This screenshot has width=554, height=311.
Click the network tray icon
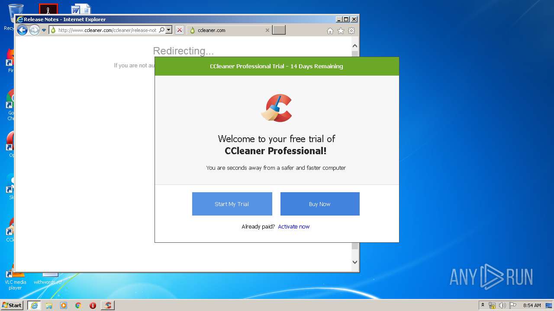(492, 305)
